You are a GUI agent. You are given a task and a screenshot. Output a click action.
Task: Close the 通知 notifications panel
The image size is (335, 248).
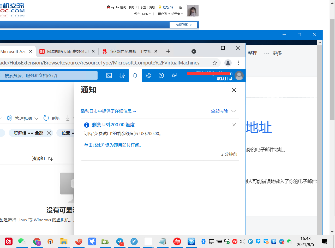click(x=234, y=90)
